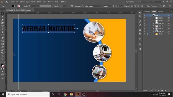Click the Character link in control bar
This screenshot has width=173, height=97.
pos(78,6)
